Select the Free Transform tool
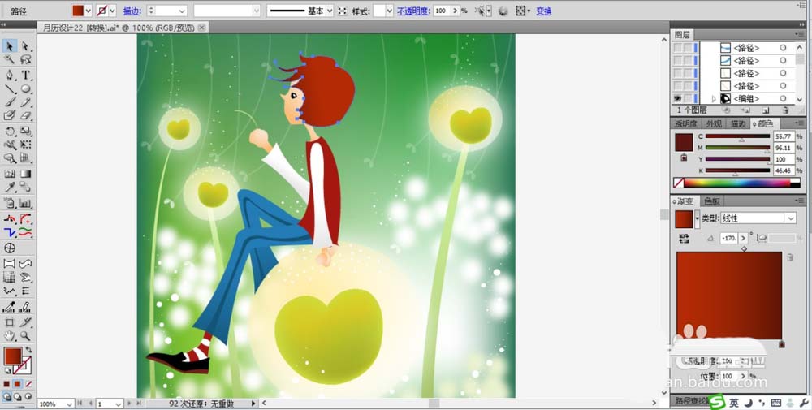Screen dimensions: 812x410 pyautogui.click(x=25, y=145)
